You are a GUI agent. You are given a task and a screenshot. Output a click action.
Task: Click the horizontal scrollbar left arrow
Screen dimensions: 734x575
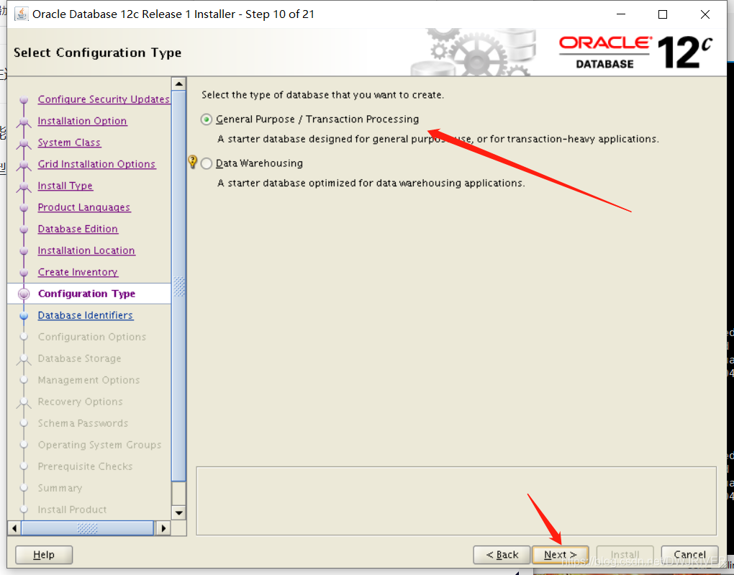[14, 528]
